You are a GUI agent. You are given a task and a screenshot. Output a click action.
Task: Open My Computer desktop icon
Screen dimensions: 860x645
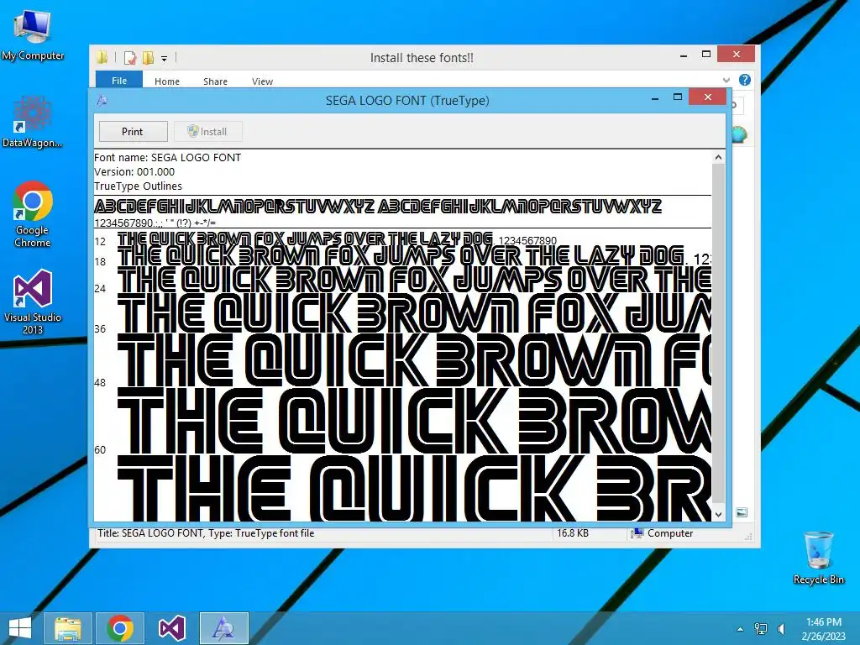(33, 34)
